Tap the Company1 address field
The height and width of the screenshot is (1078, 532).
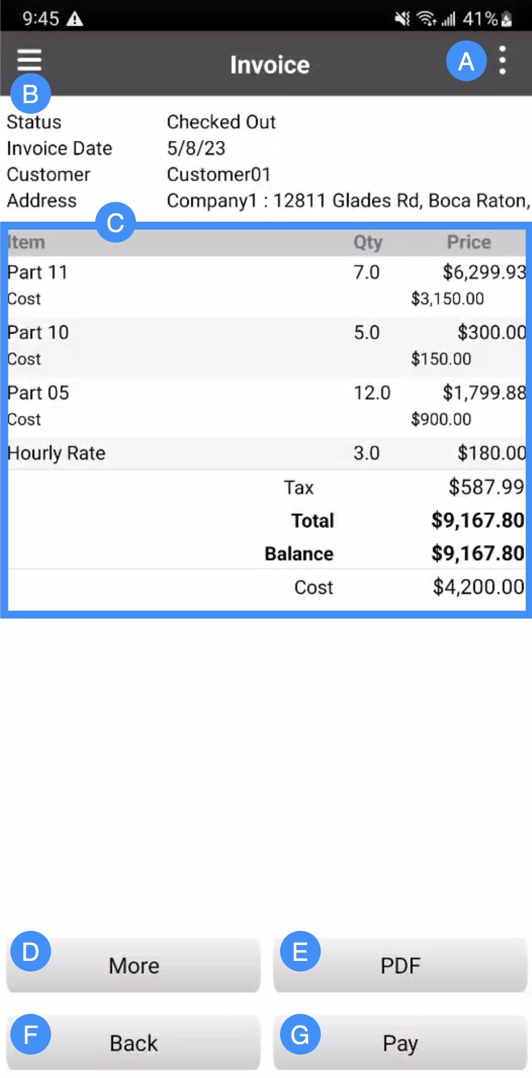pyautogui.click(x=348, y=201)
